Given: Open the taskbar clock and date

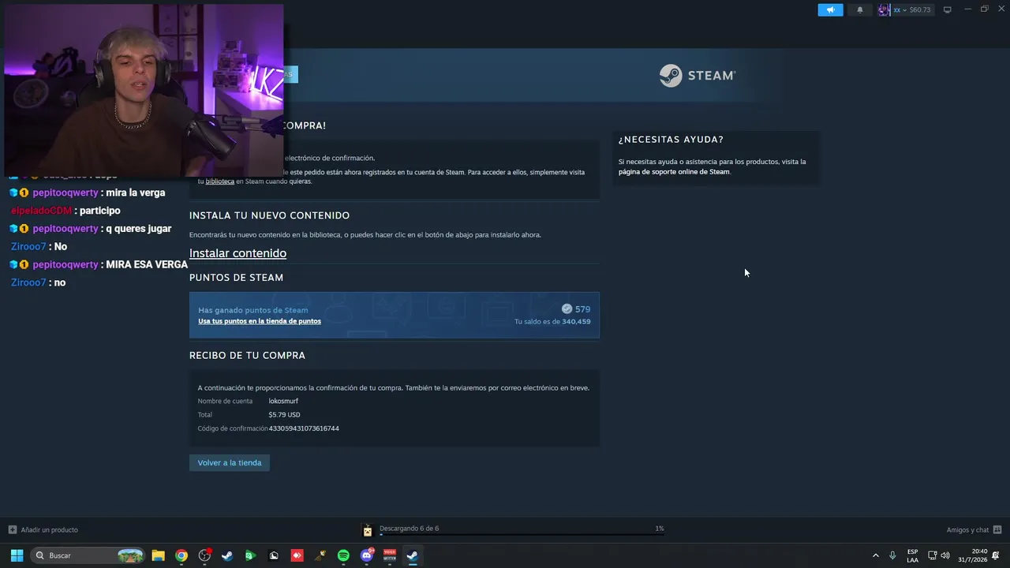Looking at the screenshot, I should coord(973,555).
